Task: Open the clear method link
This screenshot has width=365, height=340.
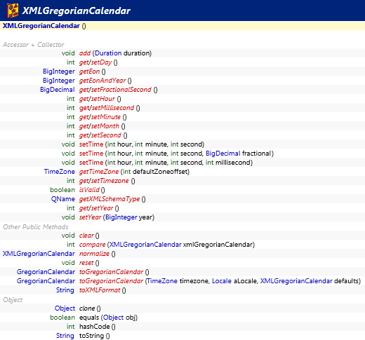Action: (86, 236)
